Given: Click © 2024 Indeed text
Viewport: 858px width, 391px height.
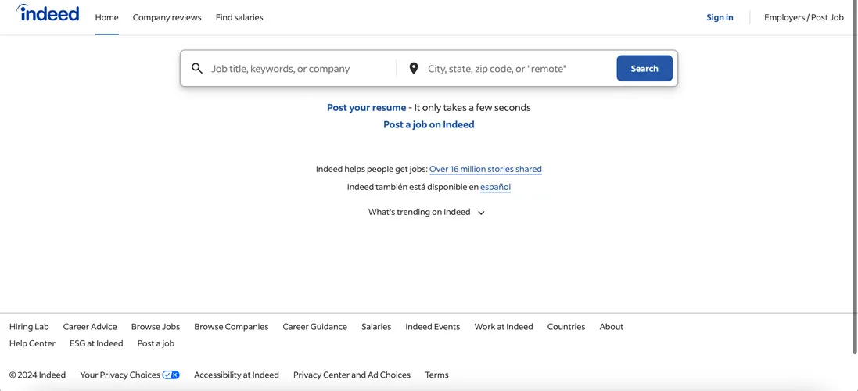Looking at the screenshot, I should (x=38, y=375).
